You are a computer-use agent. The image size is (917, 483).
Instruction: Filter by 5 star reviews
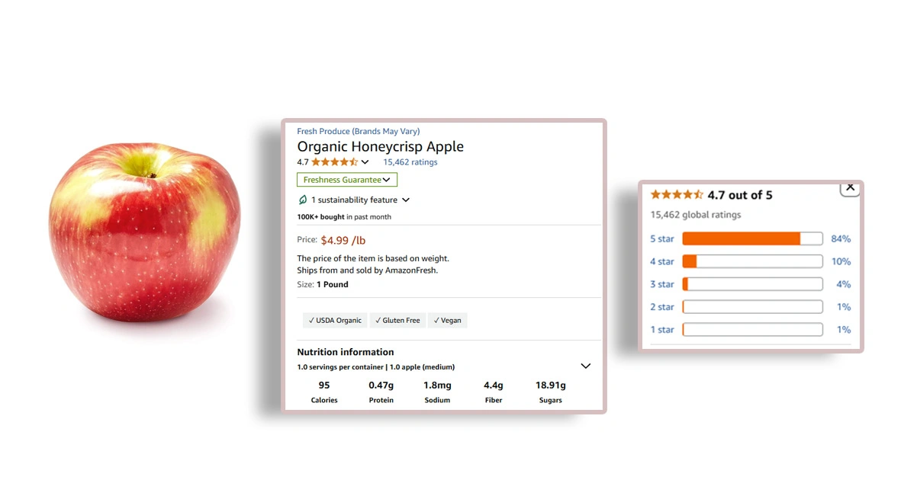661,239
